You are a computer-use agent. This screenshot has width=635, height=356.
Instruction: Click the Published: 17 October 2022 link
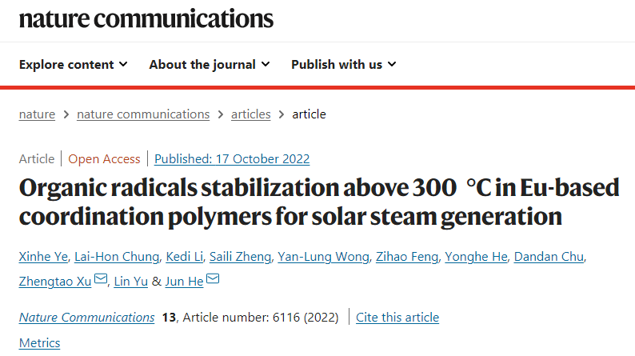click(232, 158)
